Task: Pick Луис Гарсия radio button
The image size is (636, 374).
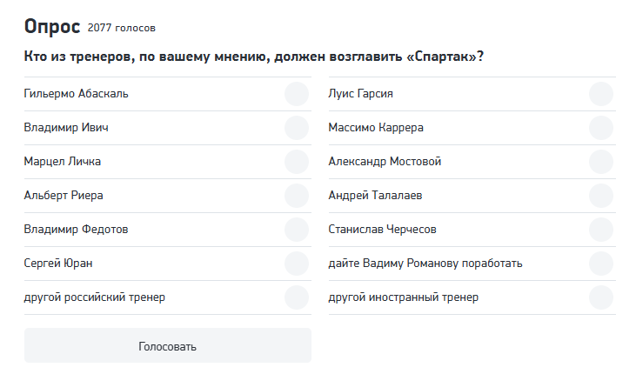Action: [x=601, y=94]
